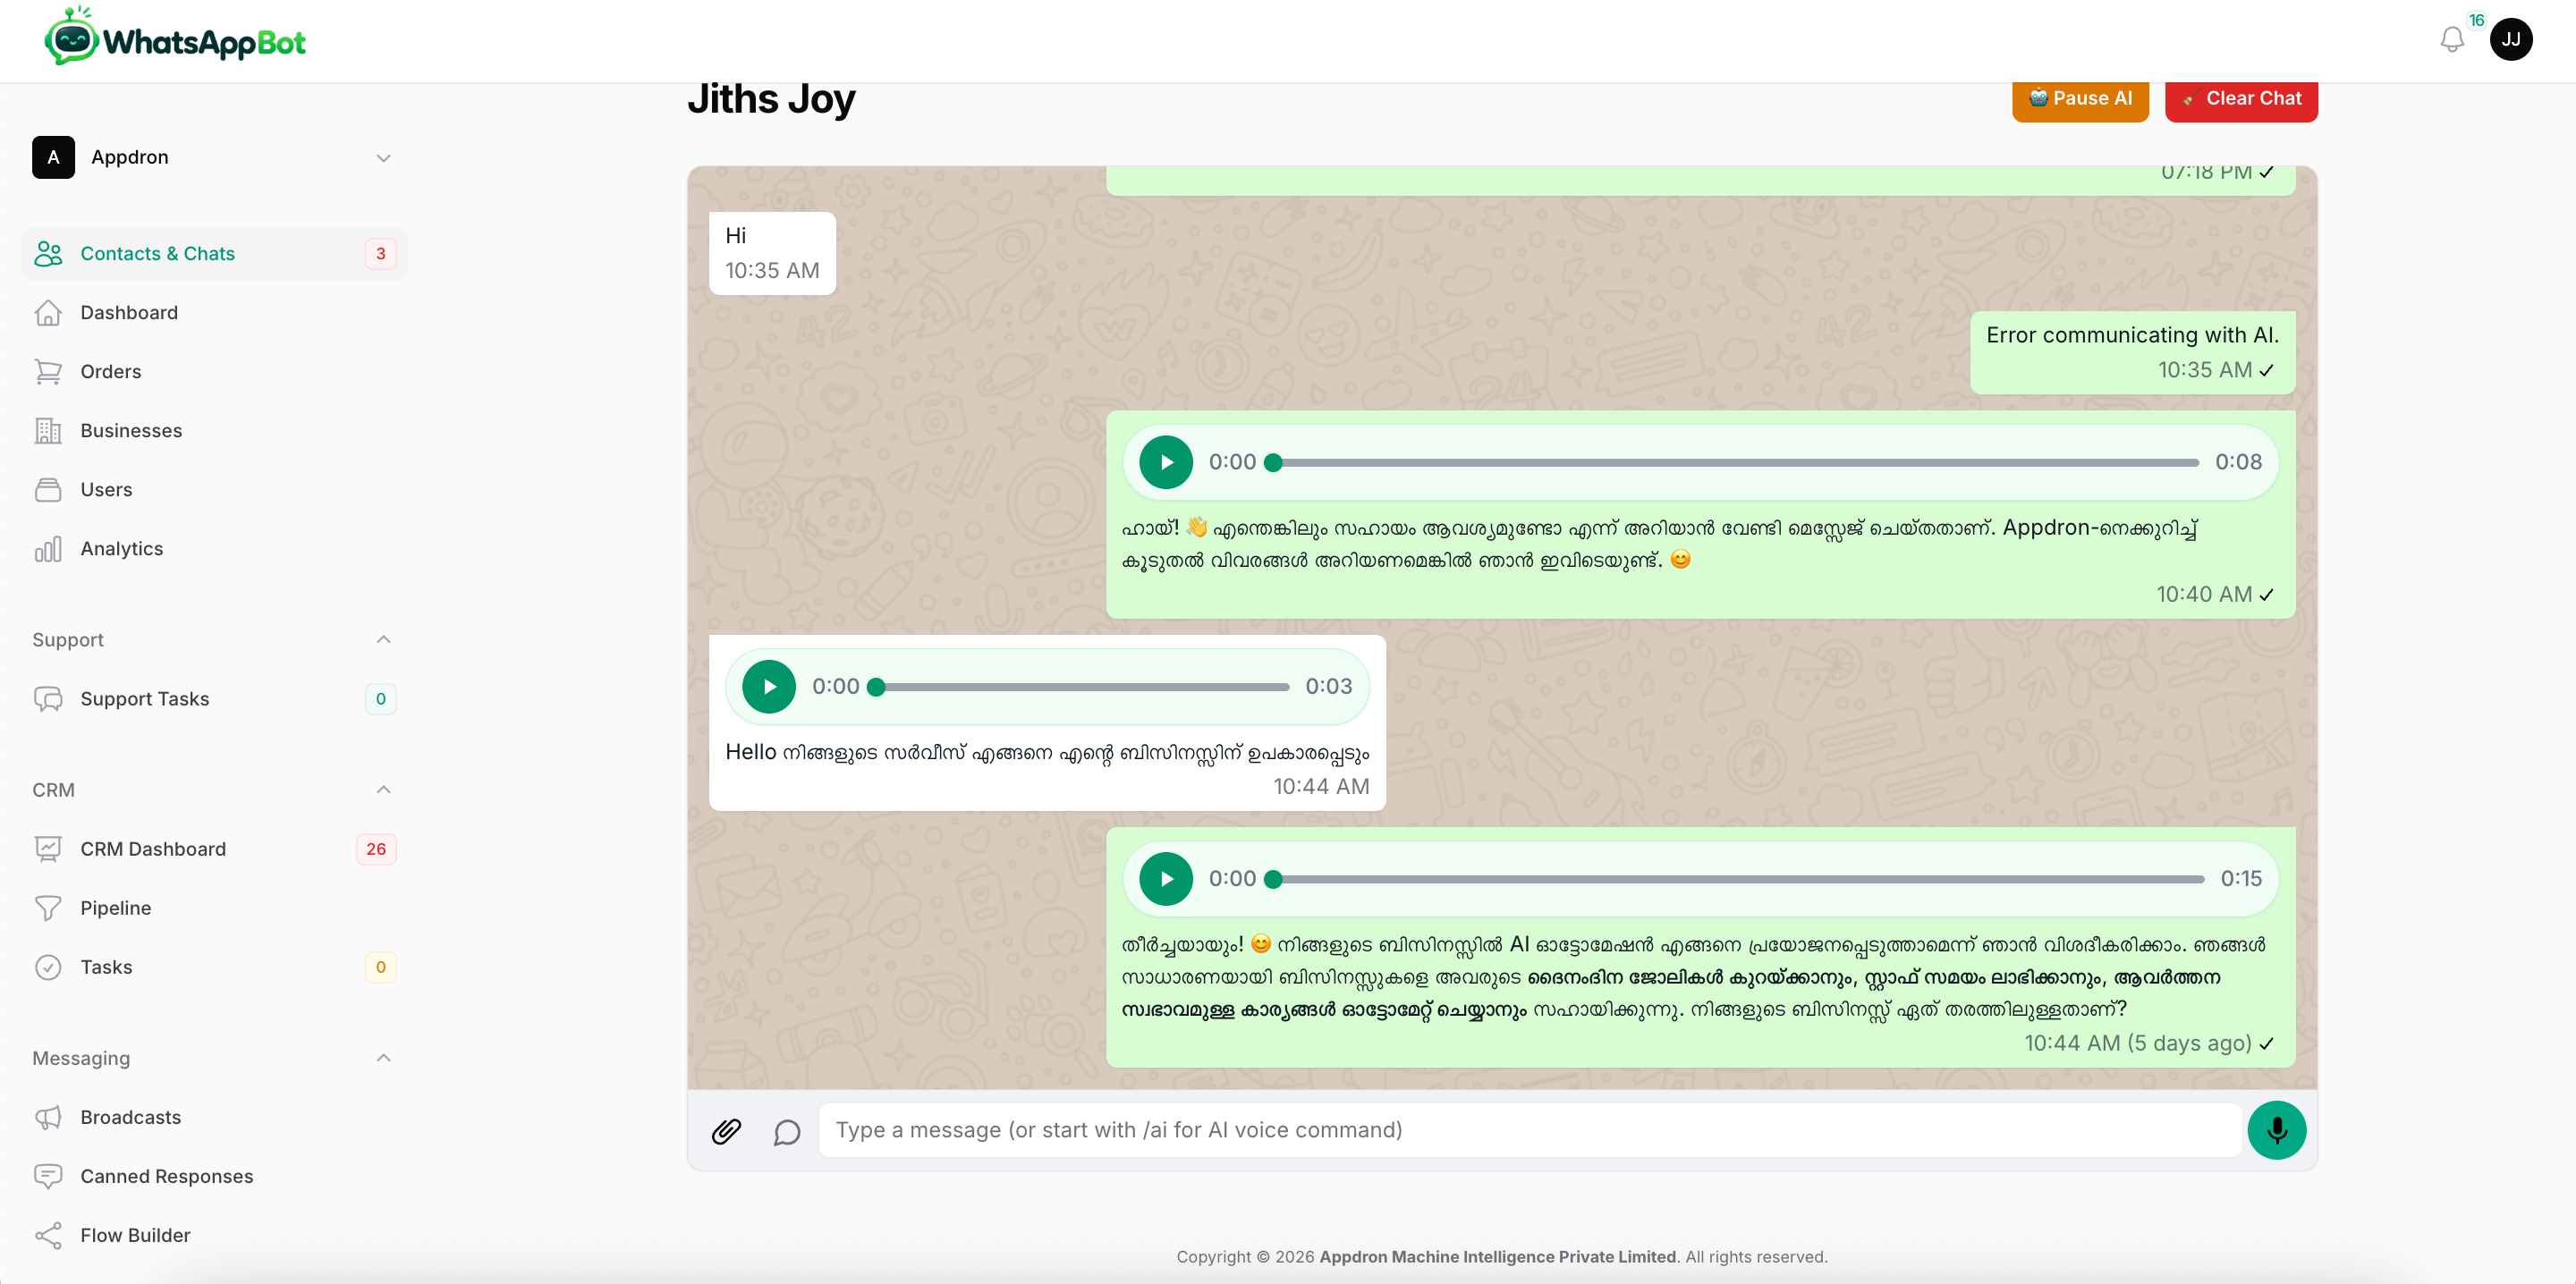This screenshot has width=2576, height=1284.
Task: Select the Users icon in sidebar
Action: pyautogui.click(x=48, y=490)
